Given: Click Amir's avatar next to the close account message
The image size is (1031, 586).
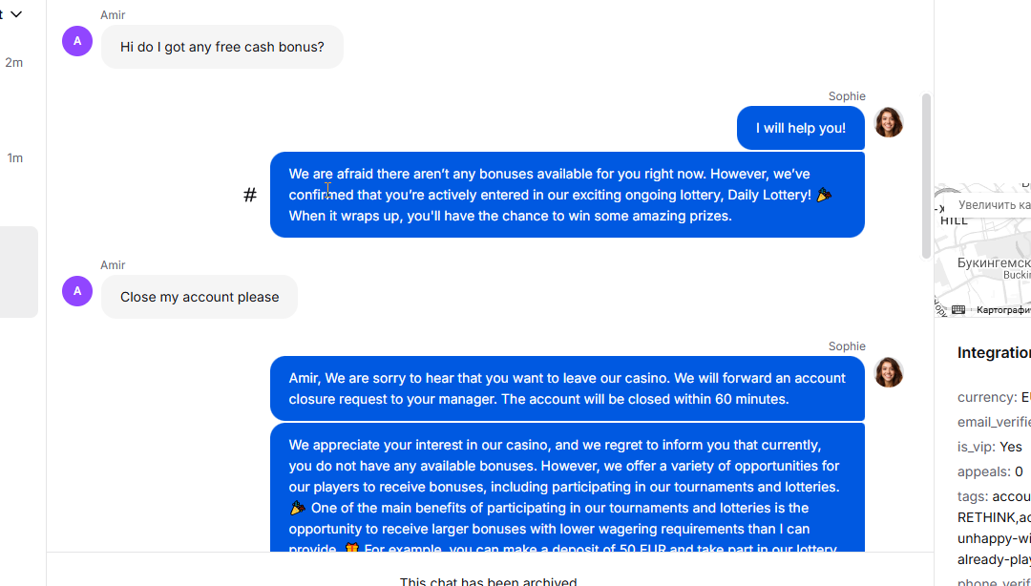Looking at the screenshot, I should tap(77, 291).
